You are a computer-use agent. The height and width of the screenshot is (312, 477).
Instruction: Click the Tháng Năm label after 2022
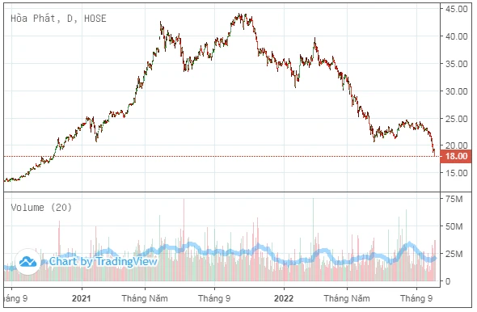tap(347, 298)
